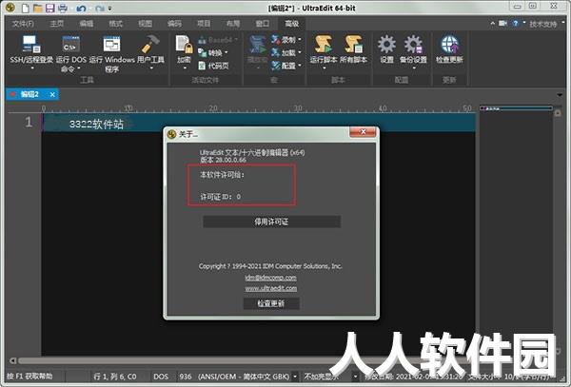Open the code page 936 dropdown in status bar
The height and width of the screenshot is (387, 571).
tap(295, 377)
